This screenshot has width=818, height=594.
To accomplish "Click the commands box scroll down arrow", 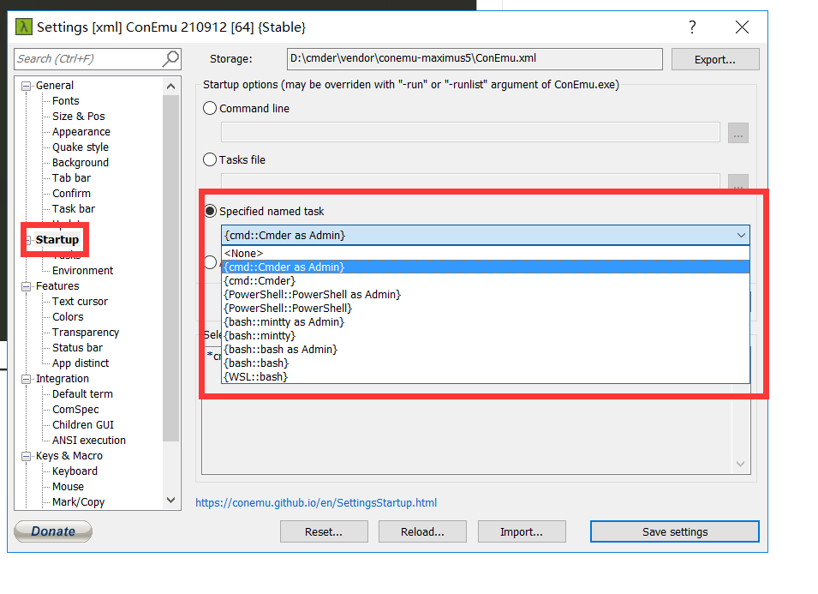I will click(x=740, y=464).
